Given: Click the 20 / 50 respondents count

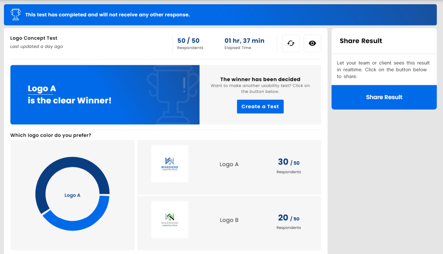Looking at the screenshot, I should [x=289, y=218].
